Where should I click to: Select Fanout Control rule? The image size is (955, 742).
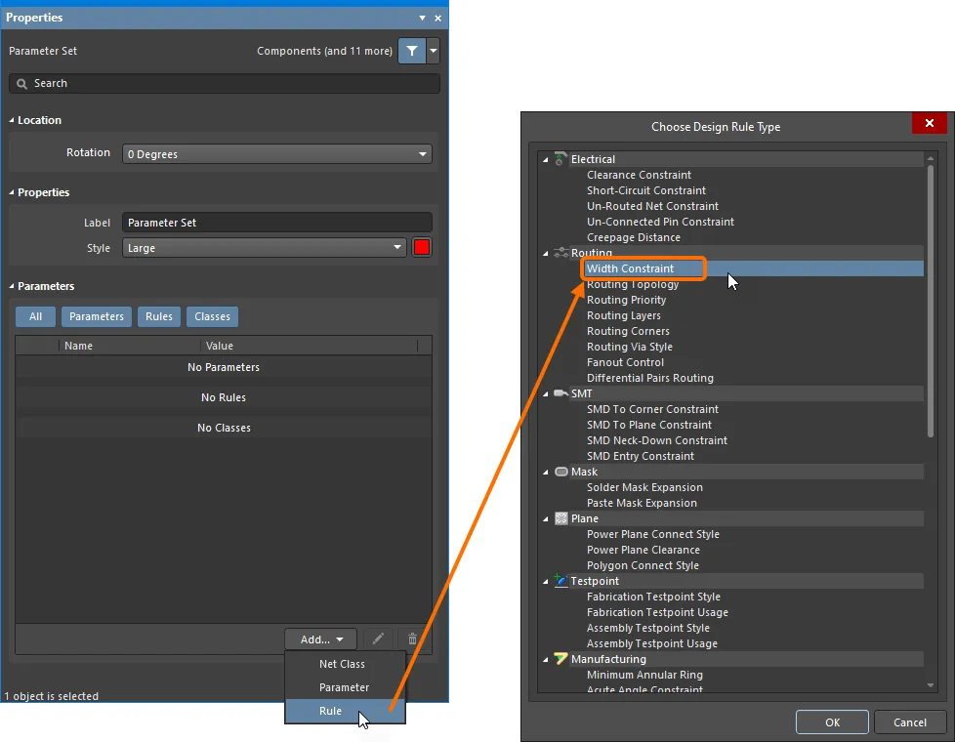[625, 362]
